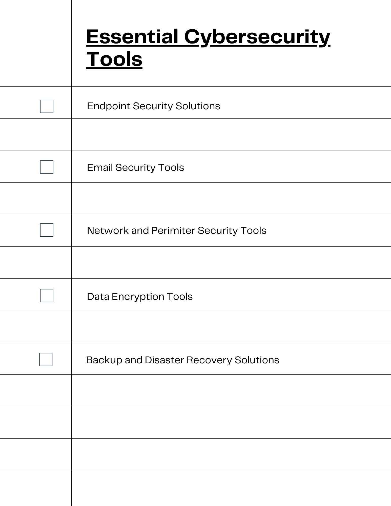Click blank margin cell under Endpoint checkbox

click(x=36, y=135)
